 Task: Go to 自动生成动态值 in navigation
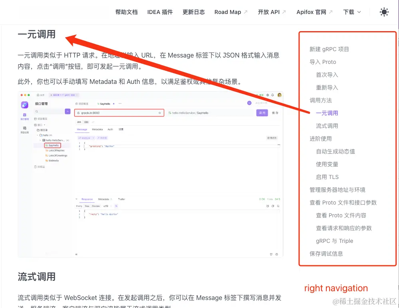click(x=335, y=151)
